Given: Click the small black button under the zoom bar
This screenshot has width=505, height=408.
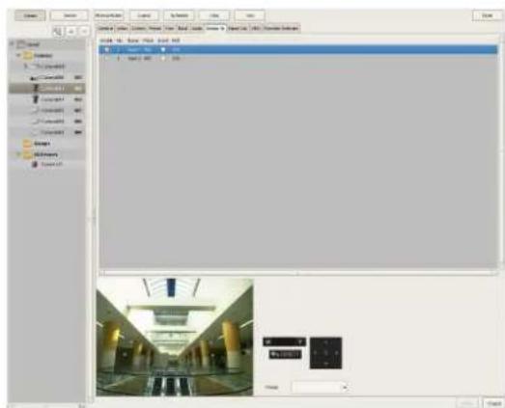Looking at the screenshot, I should click(x=286, y=354).
